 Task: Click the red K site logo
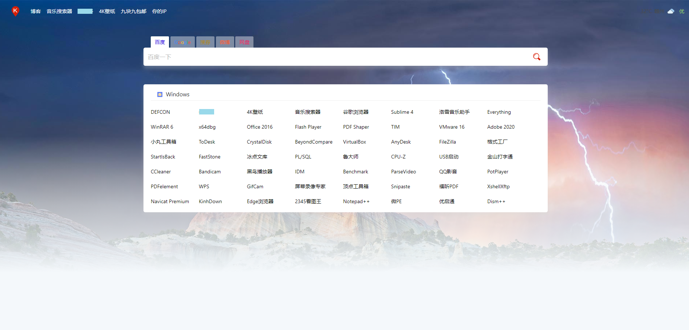click(x=15, y=11)
